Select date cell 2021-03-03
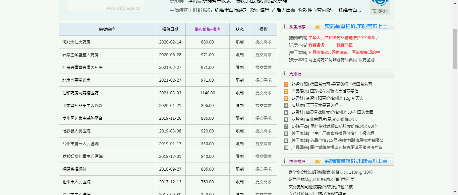Image resolution: width=458 pixels, height=195 pixels. pyautogui.click(x=170, y=93)
